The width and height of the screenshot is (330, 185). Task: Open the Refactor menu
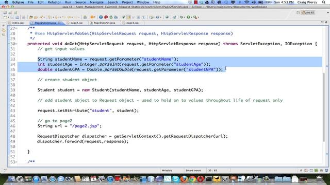click(x=54, y=2)
